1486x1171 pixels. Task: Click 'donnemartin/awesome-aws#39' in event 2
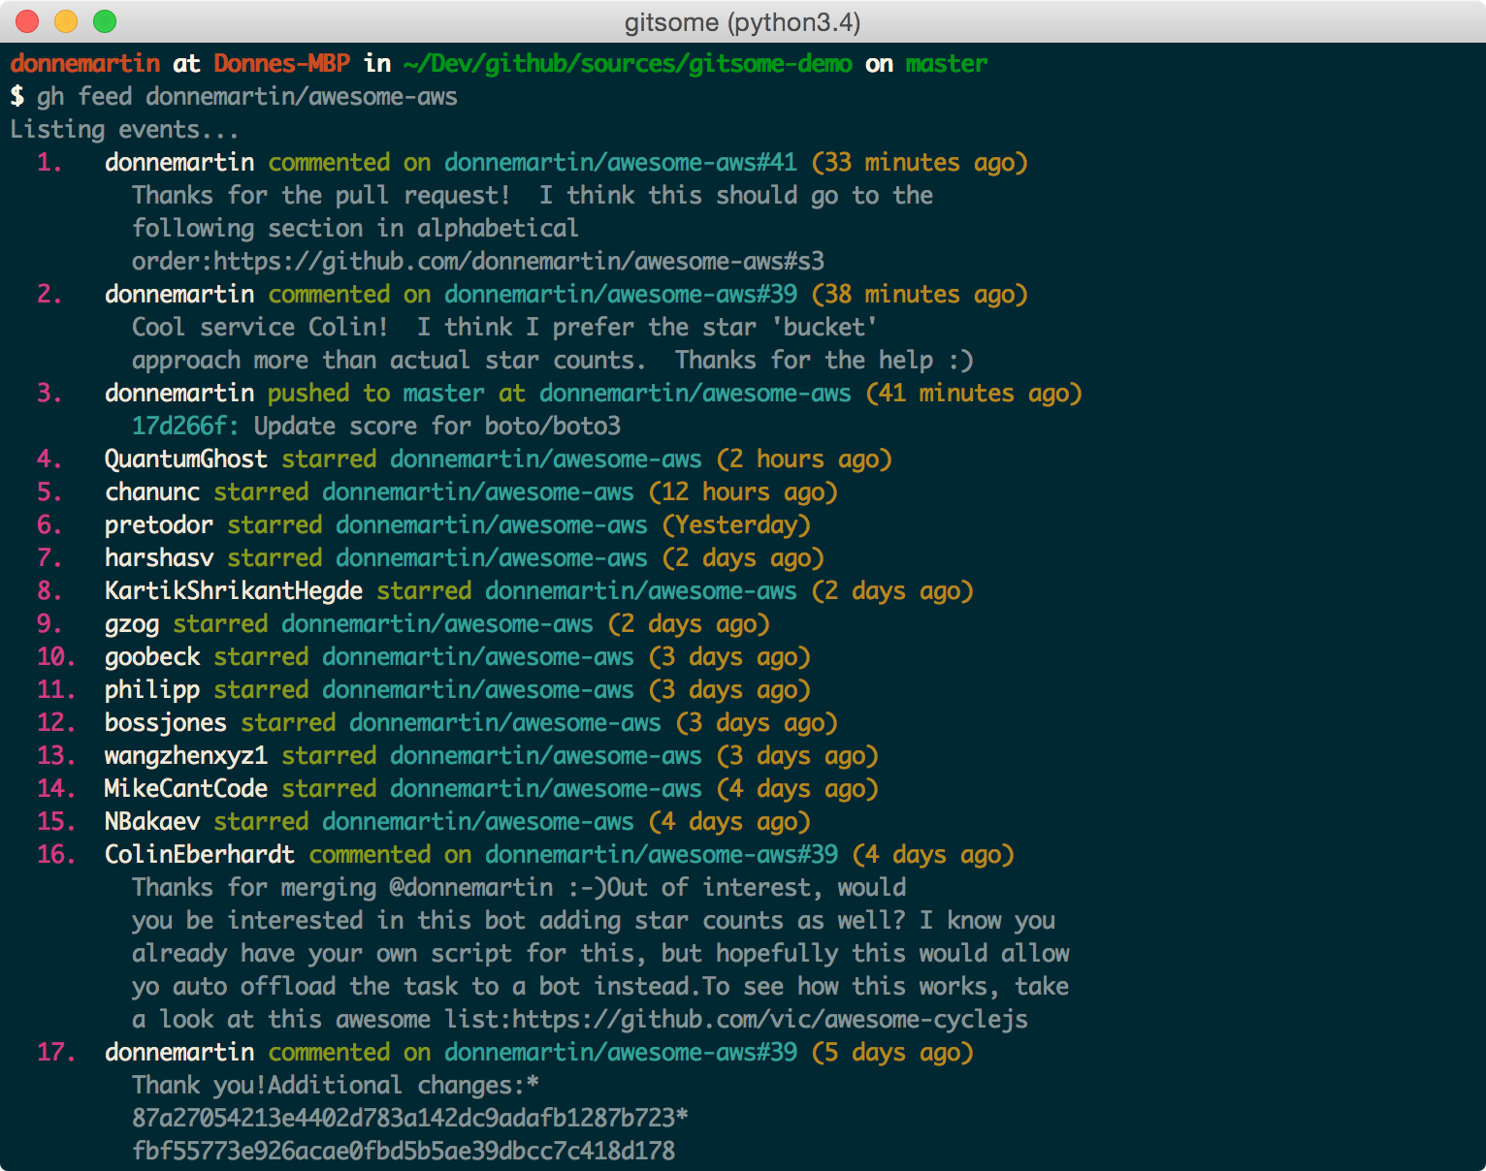click(621, 295)
